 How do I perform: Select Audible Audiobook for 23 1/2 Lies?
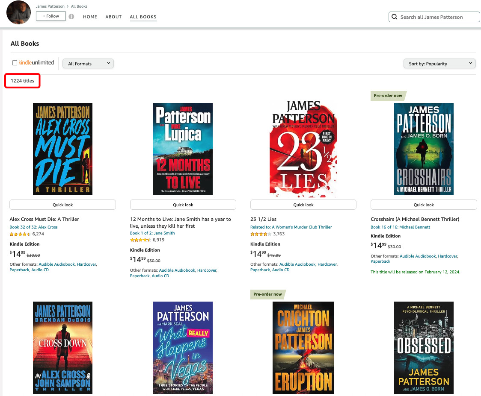tap(297, 264)
